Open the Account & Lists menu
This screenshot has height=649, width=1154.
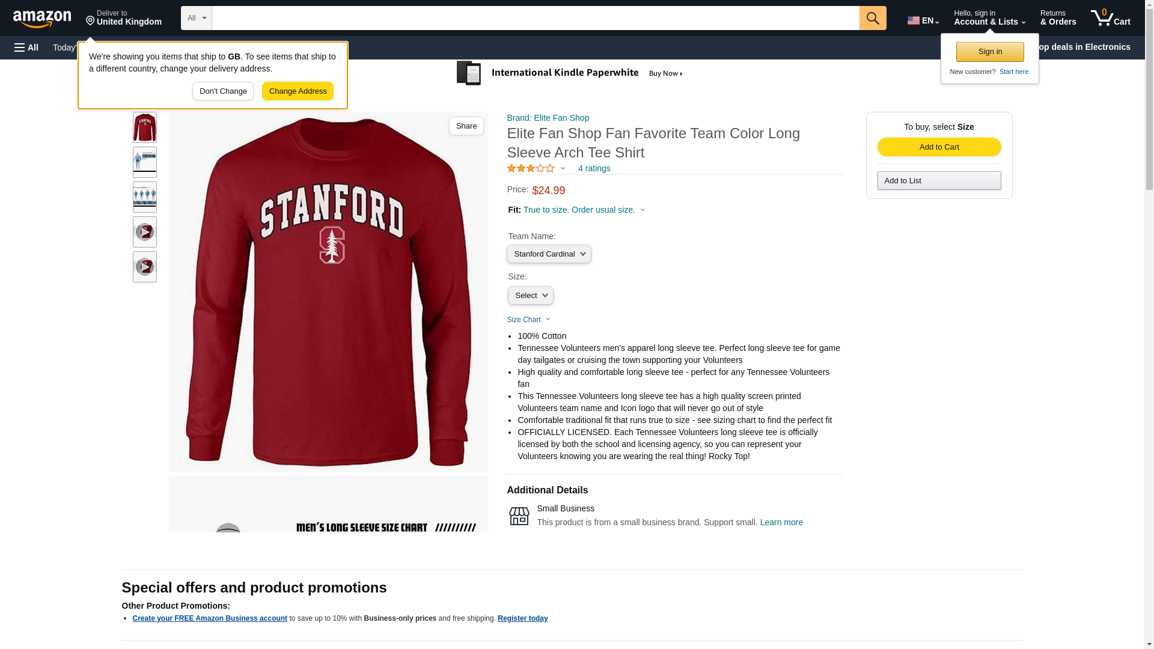(989, 18)
